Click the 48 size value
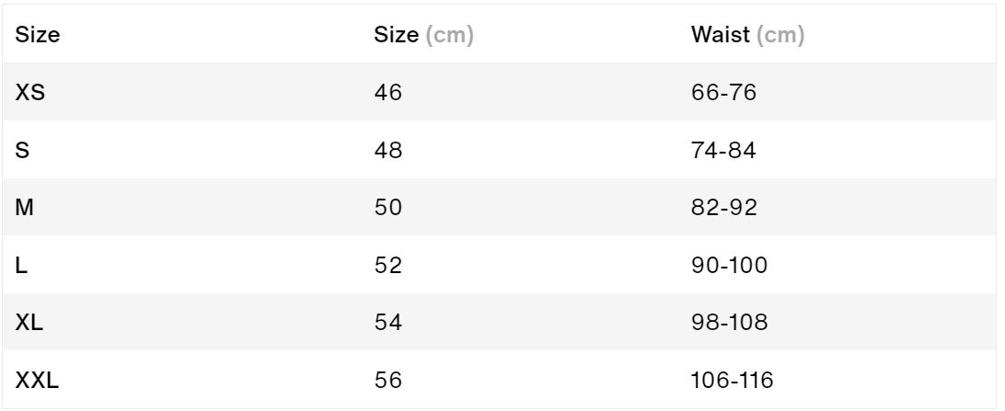Screen dimensions: 1005x411 click(388, 150)
